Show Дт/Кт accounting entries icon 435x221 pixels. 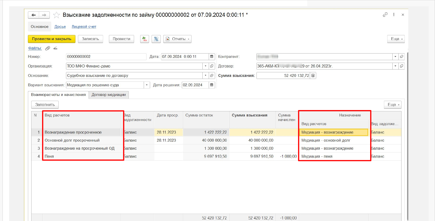[144, 39]
